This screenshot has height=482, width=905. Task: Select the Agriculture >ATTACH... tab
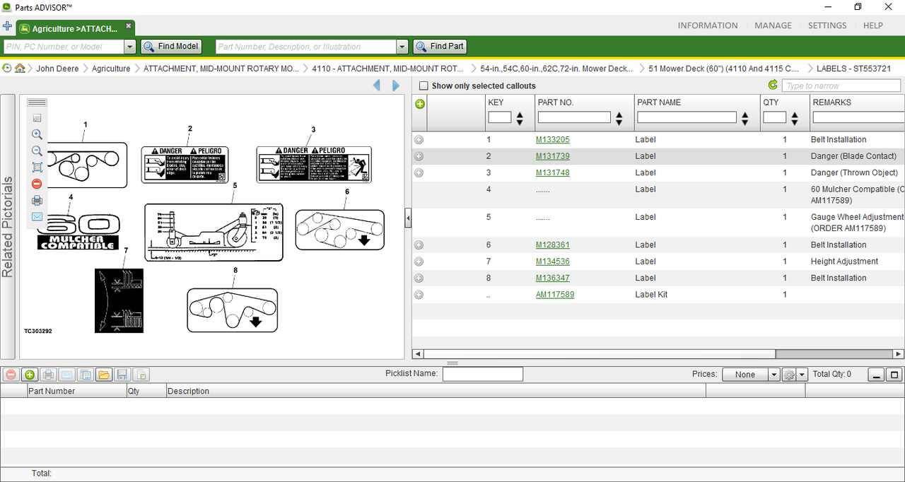75,29
